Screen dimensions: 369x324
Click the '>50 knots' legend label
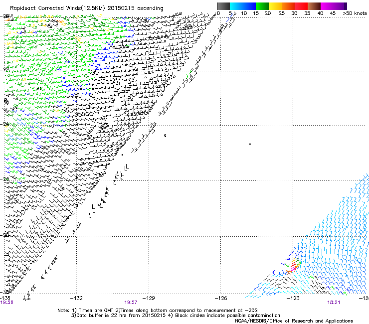[x=355, y=13]
